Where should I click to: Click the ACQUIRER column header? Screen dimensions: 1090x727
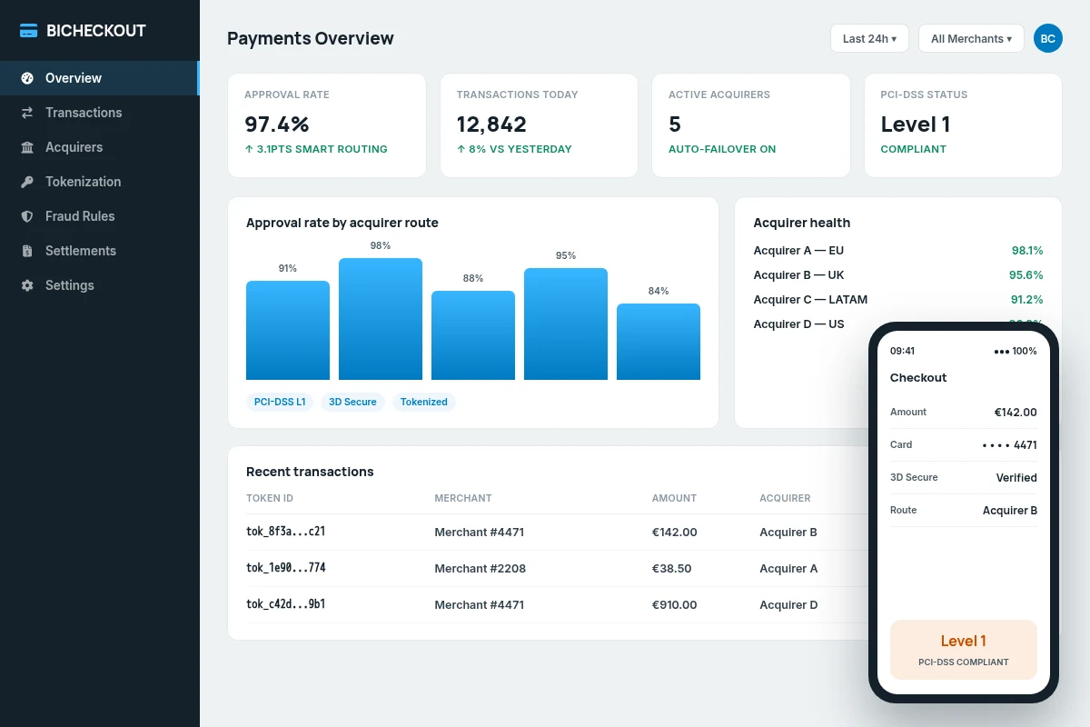pyautogui.click(x=785, y=498)
